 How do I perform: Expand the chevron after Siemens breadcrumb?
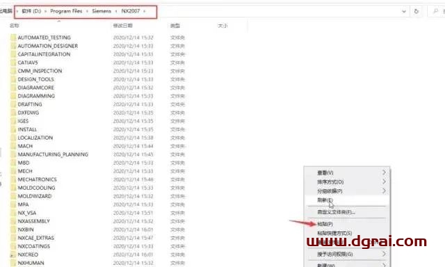click(x=116, y=11)
